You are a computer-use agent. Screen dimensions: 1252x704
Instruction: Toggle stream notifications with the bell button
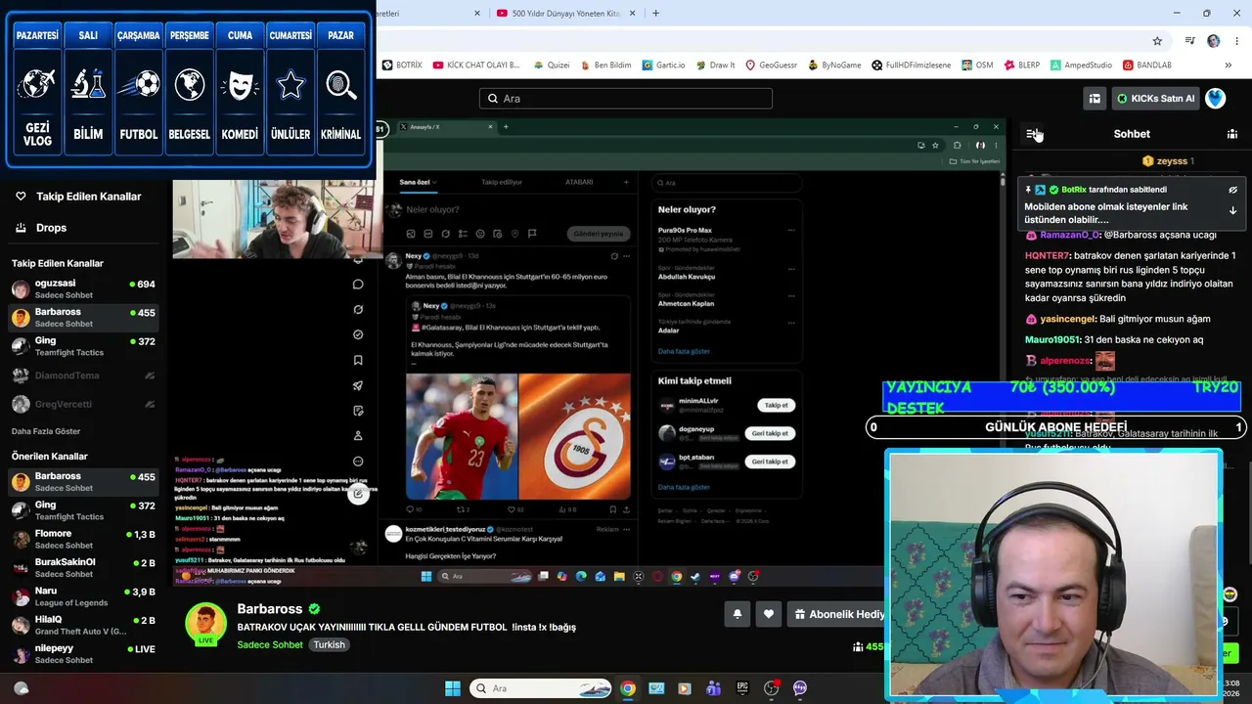[x=738, y=614]
